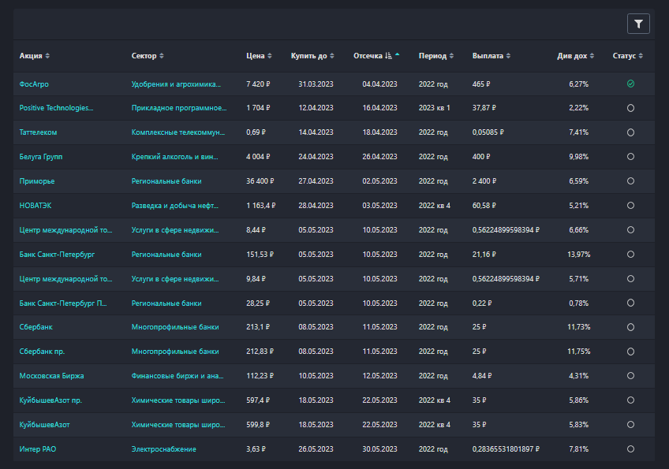The image size is (669, 469).
Task: Open the Интер РАО stock link
Action: (38, 449)
